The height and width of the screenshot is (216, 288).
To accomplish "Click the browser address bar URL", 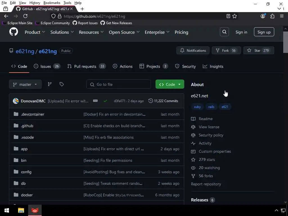I will click(x=94, y=16).
